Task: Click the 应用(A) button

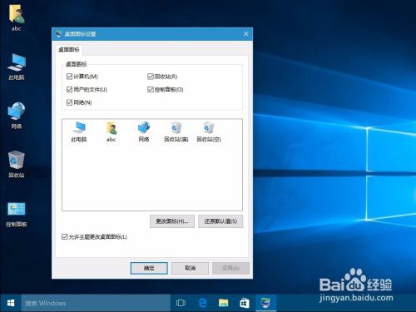Action: coord(230,268)
